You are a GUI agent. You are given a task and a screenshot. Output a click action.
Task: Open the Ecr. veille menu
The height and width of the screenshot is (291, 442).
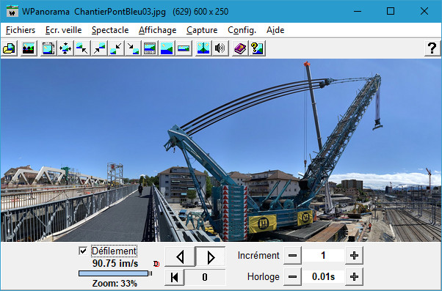click(x=63, y=30)
